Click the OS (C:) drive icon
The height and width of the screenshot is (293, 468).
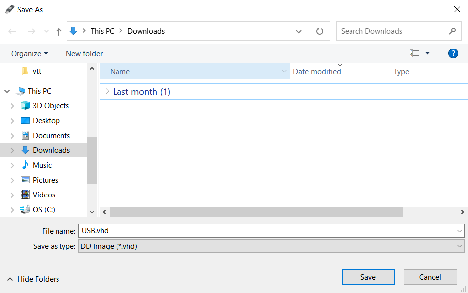(25, 209)
